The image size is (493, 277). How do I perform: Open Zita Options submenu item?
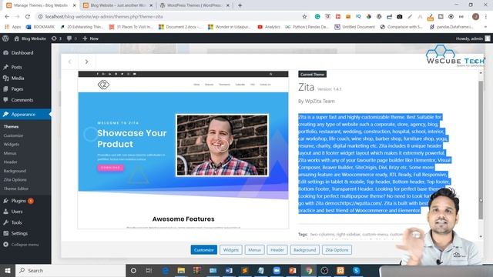[15, 179]
